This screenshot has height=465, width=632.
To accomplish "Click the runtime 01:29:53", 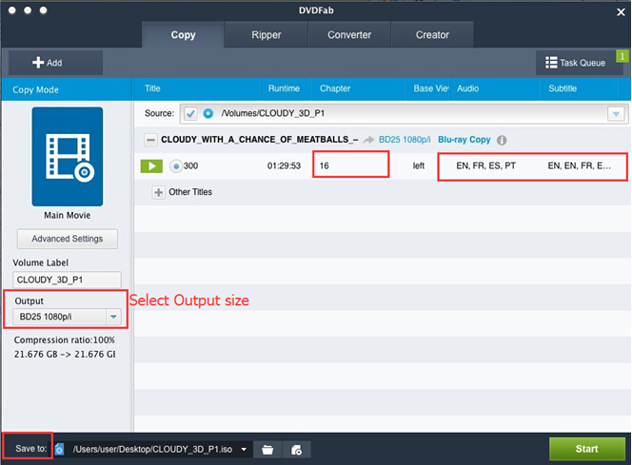I will pyautogui.click(x=284, y=165).
